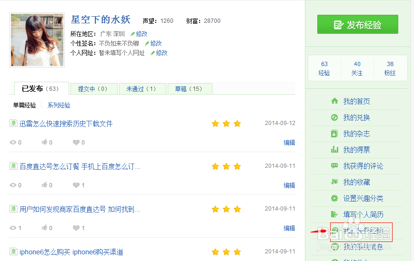This screenshot has height=261, width=414.
Task: Click 编辑 for 用户如何发现商家 article
Action: (289, 228)
